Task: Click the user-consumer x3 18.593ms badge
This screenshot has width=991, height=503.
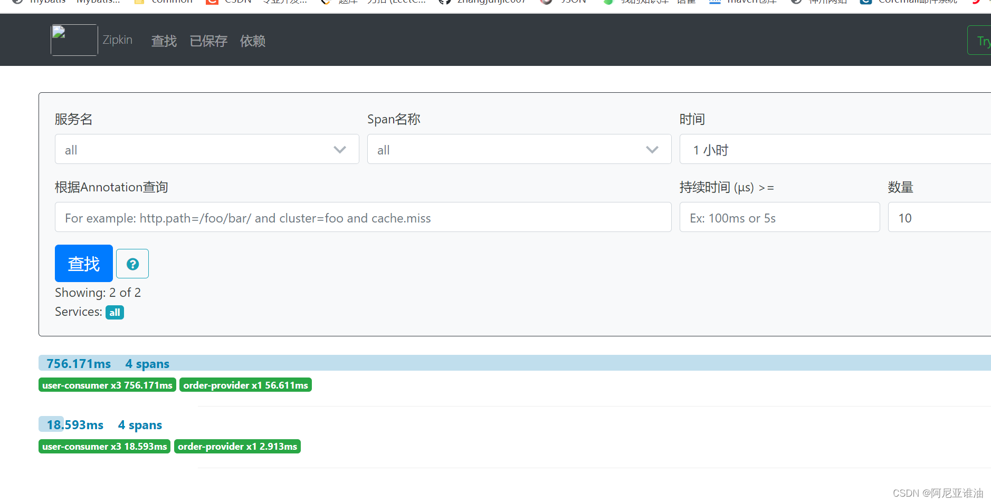Action: tap(104, 447)
